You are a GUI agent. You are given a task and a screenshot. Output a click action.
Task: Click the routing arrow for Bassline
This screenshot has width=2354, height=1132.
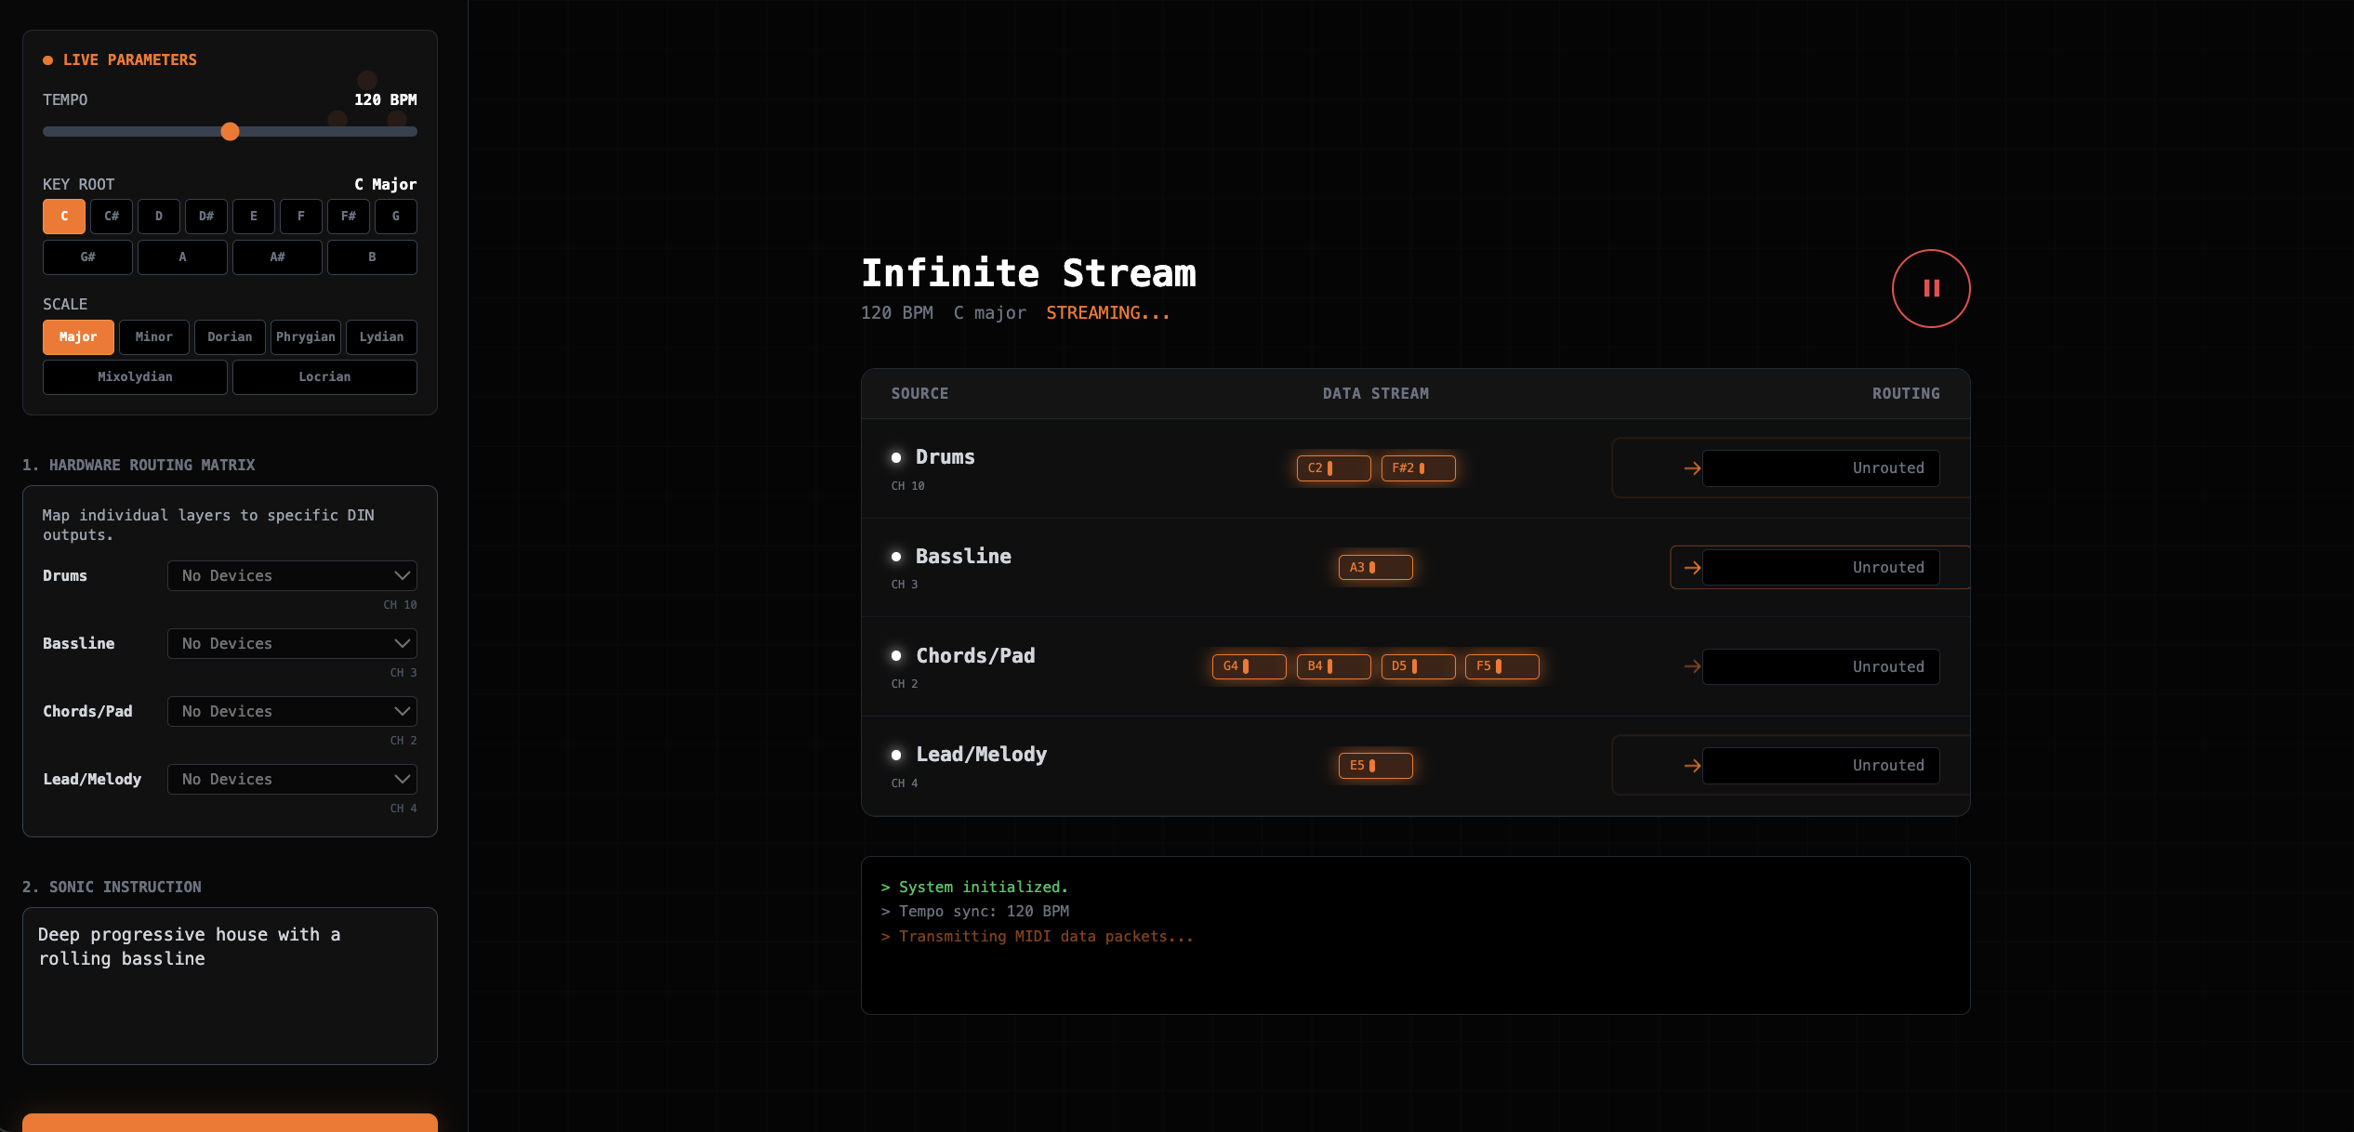click(x=1692, y=567)
